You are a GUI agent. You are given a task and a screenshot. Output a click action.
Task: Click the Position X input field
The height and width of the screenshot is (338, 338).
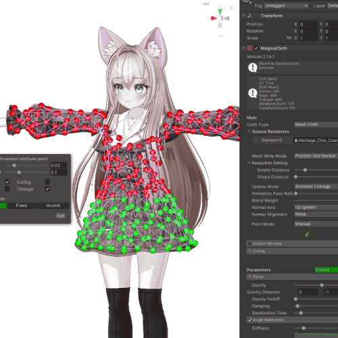308,24
